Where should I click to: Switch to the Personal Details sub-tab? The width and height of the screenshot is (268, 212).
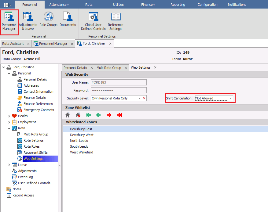click(x=75, y=68)
